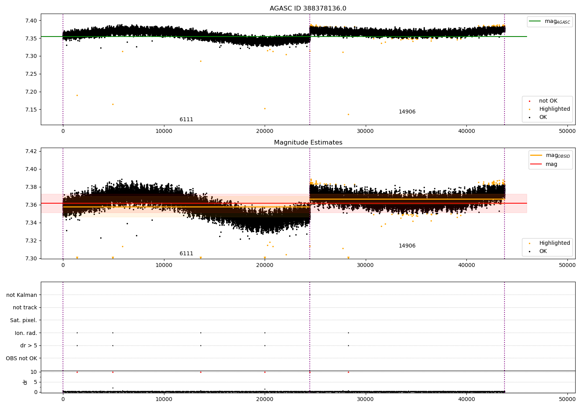The height and width of the screenshot is (408, 583).
Task: Click the 'Sat. pixel.' y-axis label
Action: coord(23,321)
